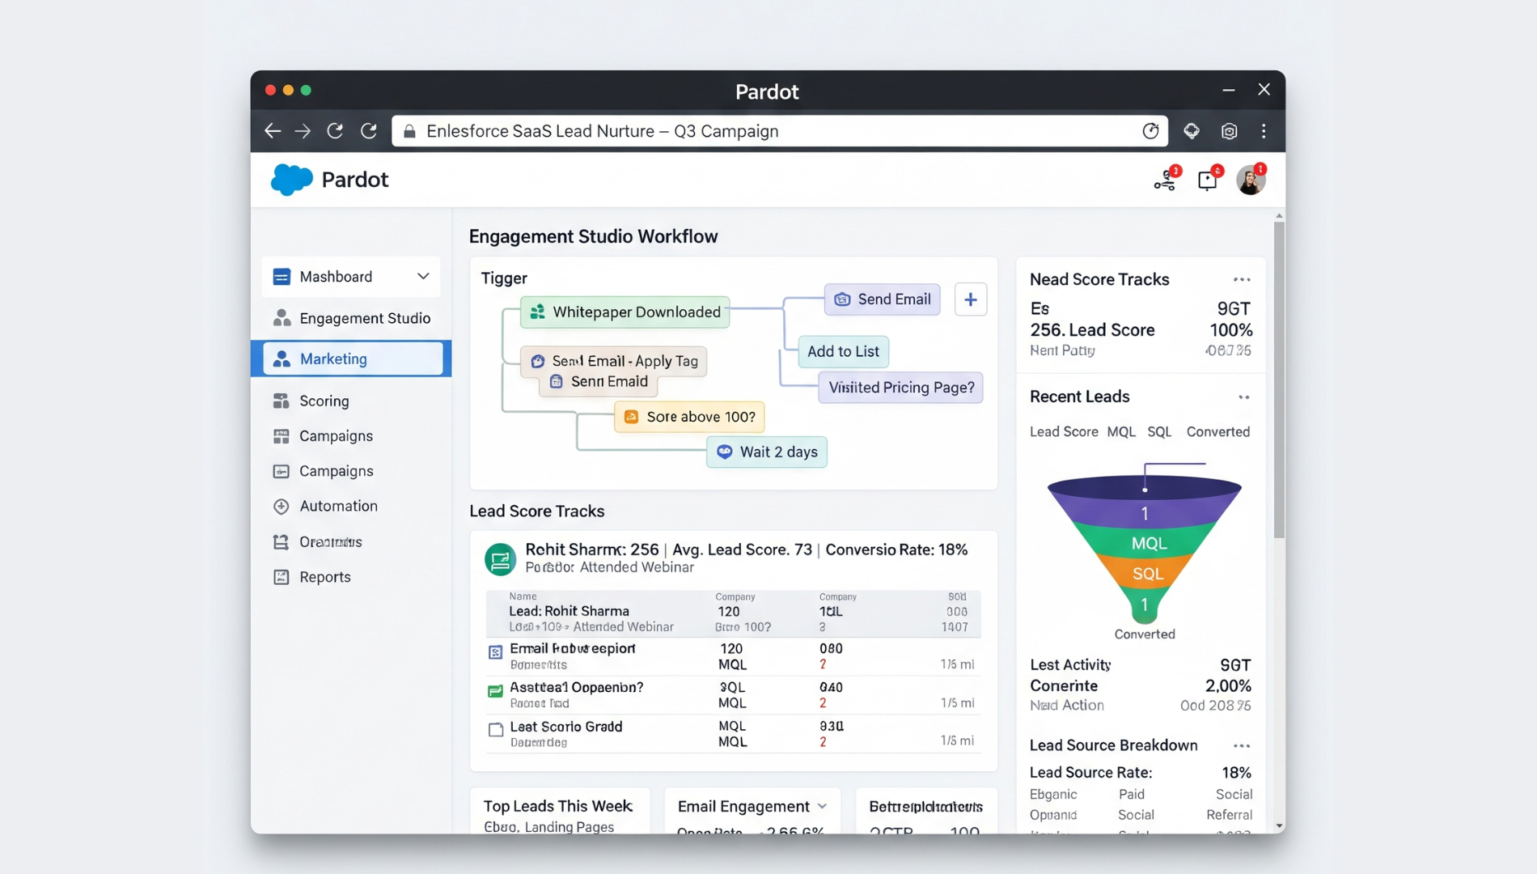Open the workflow connections notification icon
This screenshot has width=1537, height=874.
(1166, 180)
